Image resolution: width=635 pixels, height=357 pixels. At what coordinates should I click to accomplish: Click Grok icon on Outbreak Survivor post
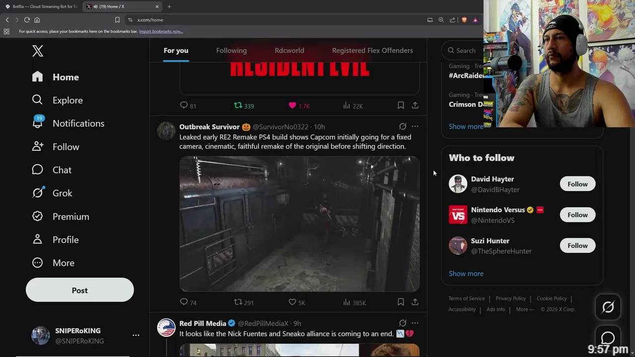(x=403, y=126)
